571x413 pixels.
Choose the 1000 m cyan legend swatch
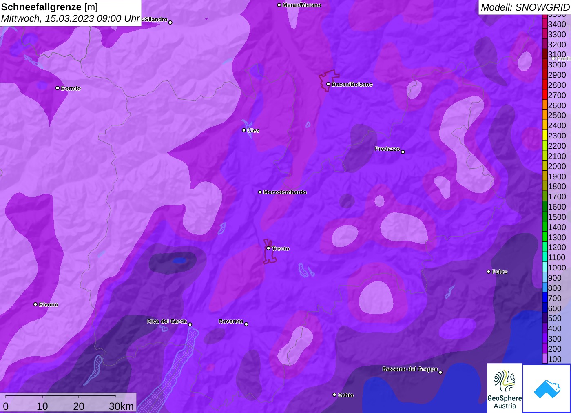[x=545, y=267]
